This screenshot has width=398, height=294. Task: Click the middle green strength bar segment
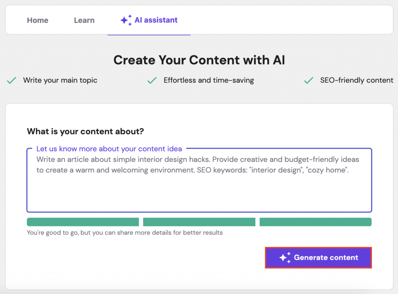pos(199,222)
